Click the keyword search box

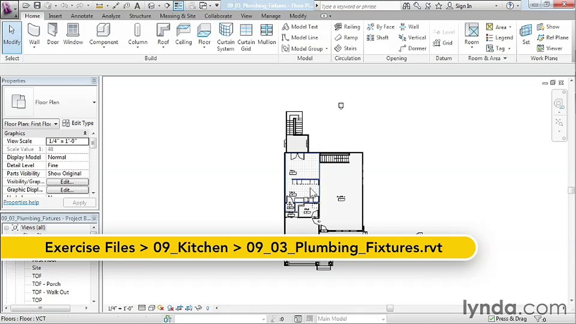(360, 6)
